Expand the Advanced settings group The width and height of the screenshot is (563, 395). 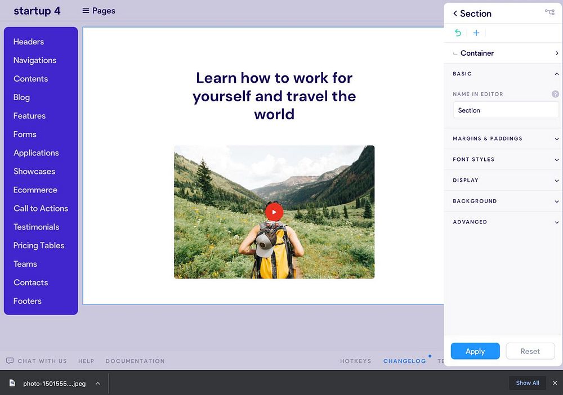click(503, 222)
